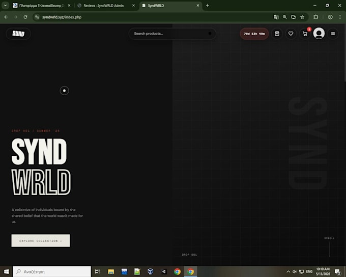
Task: Close the Πλατφόρμα Τηλεκπαίδευσης tab
Action: coord(69,6)
